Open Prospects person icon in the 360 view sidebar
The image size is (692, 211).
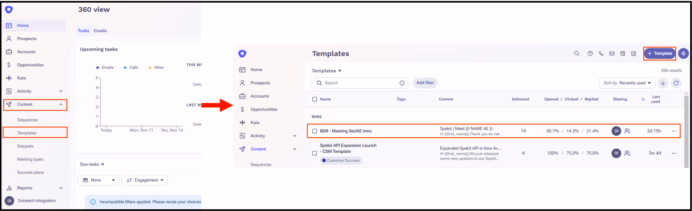[x=9, y=39]
